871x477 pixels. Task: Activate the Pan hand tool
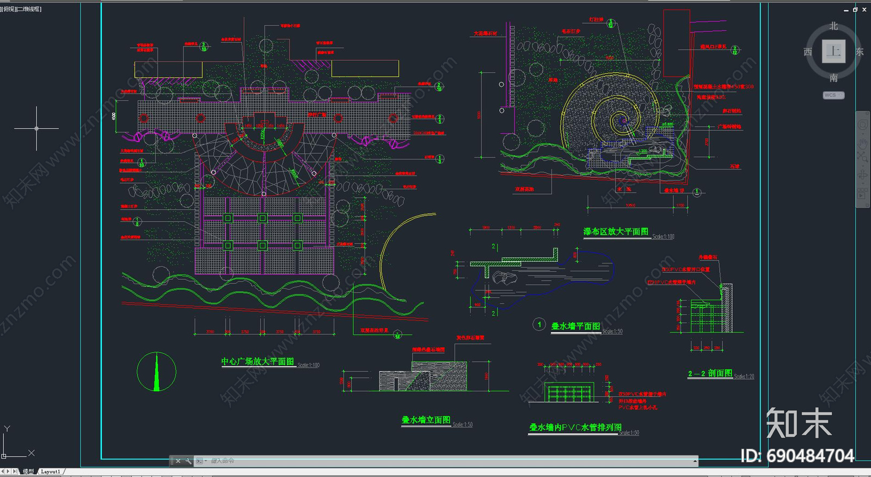863,143
